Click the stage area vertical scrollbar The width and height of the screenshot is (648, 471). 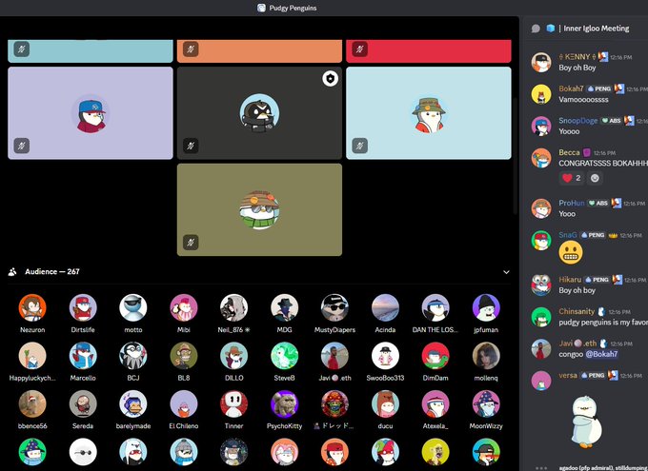point(516,156)
